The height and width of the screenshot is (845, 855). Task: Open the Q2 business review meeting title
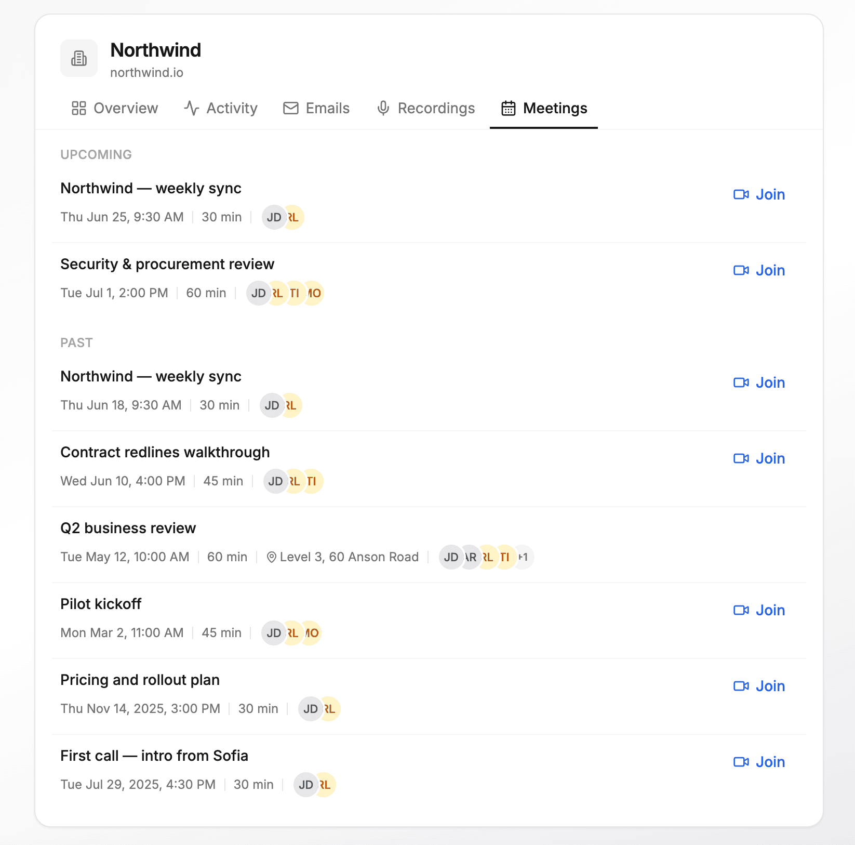(x=128, y=528)
